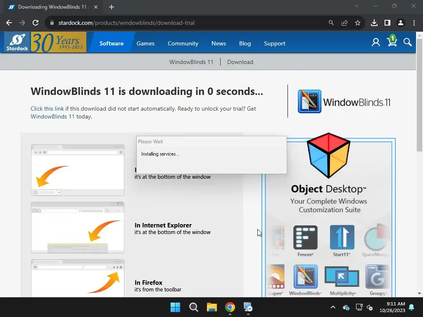Open the News menu item
The image size is (423, 317).
[x=219, y=43]
